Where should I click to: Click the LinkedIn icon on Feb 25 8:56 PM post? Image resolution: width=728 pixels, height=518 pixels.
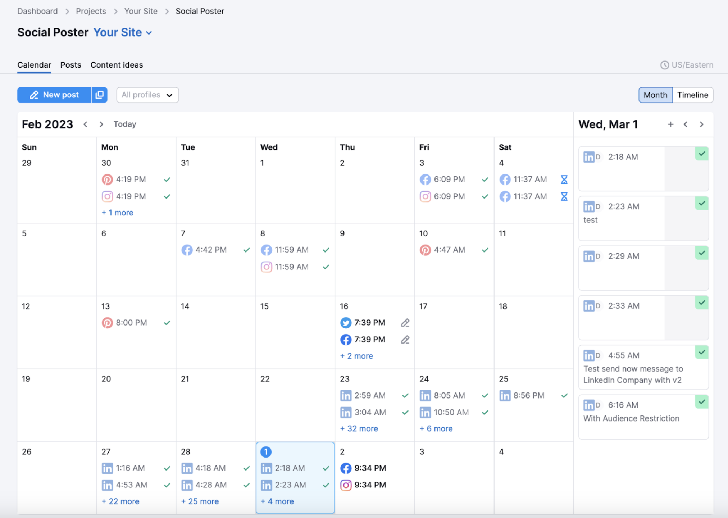tap(505, 396)
